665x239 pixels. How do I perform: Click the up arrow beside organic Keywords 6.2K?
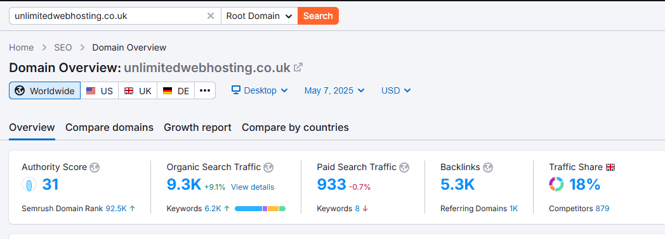click(227, 209)
